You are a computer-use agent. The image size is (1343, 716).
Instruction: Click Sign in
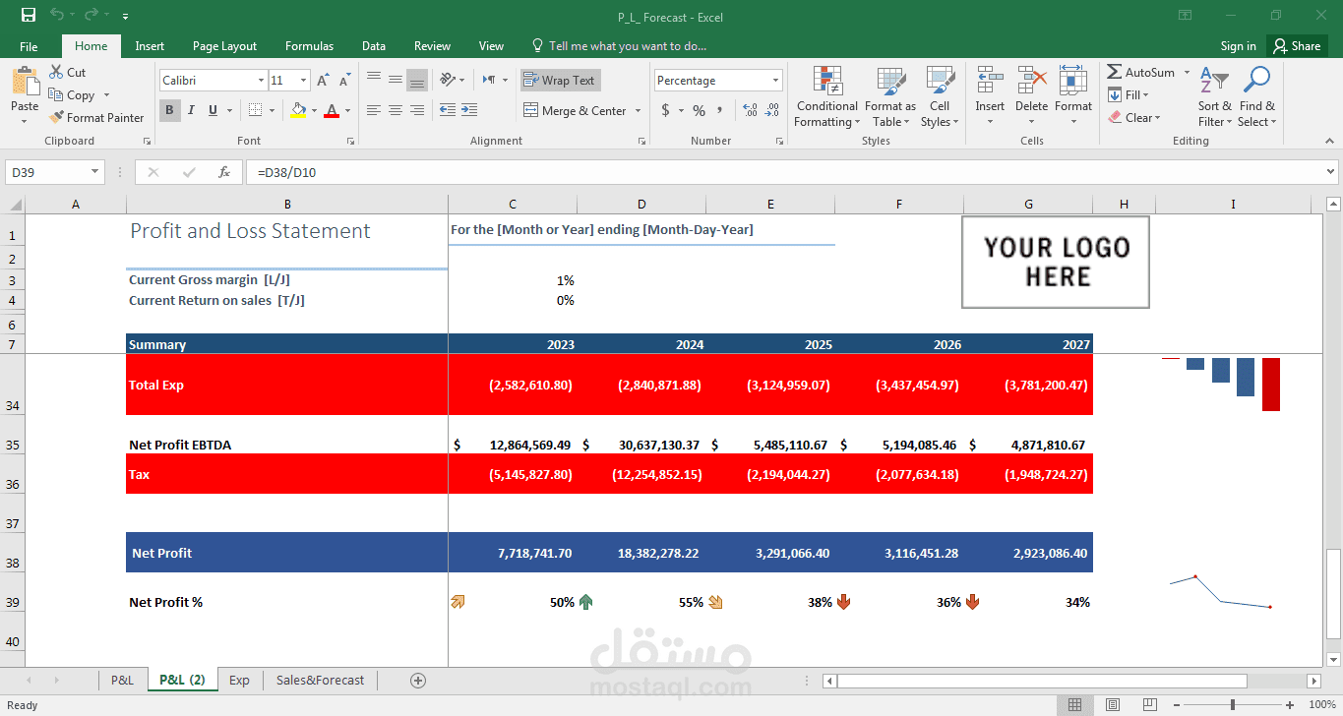(1238, 46)
